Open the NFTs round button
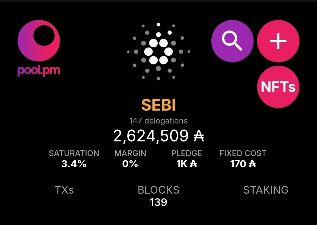 point(278,87)
